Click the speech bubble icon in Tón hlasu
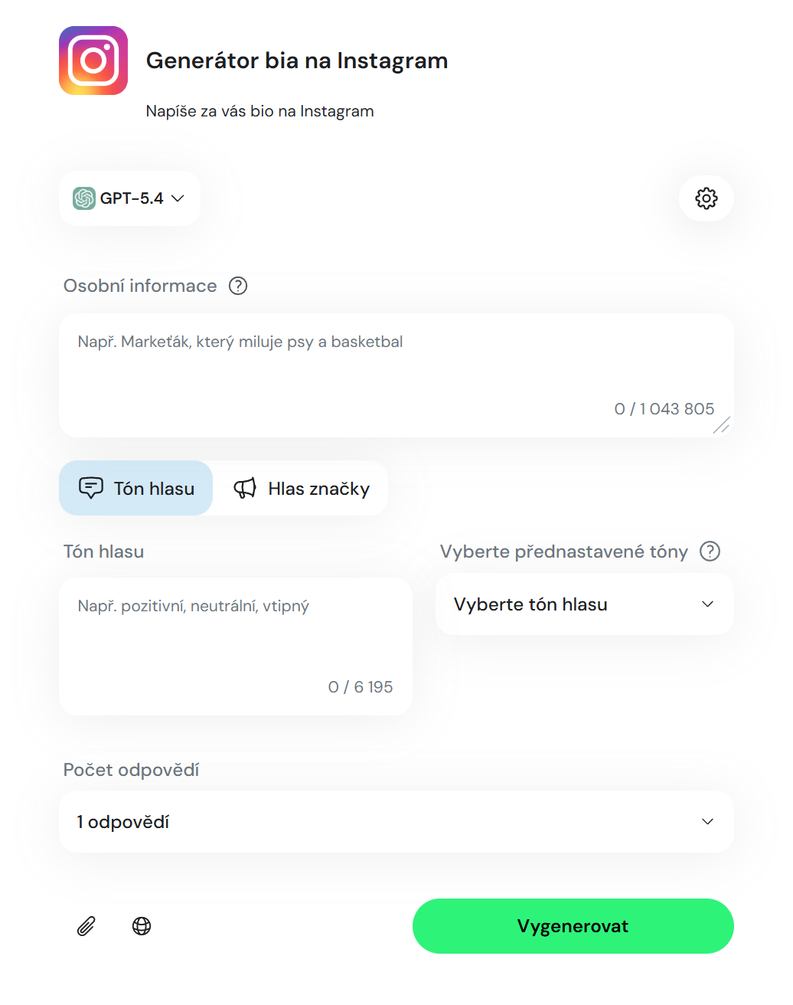 click(91, 488)
